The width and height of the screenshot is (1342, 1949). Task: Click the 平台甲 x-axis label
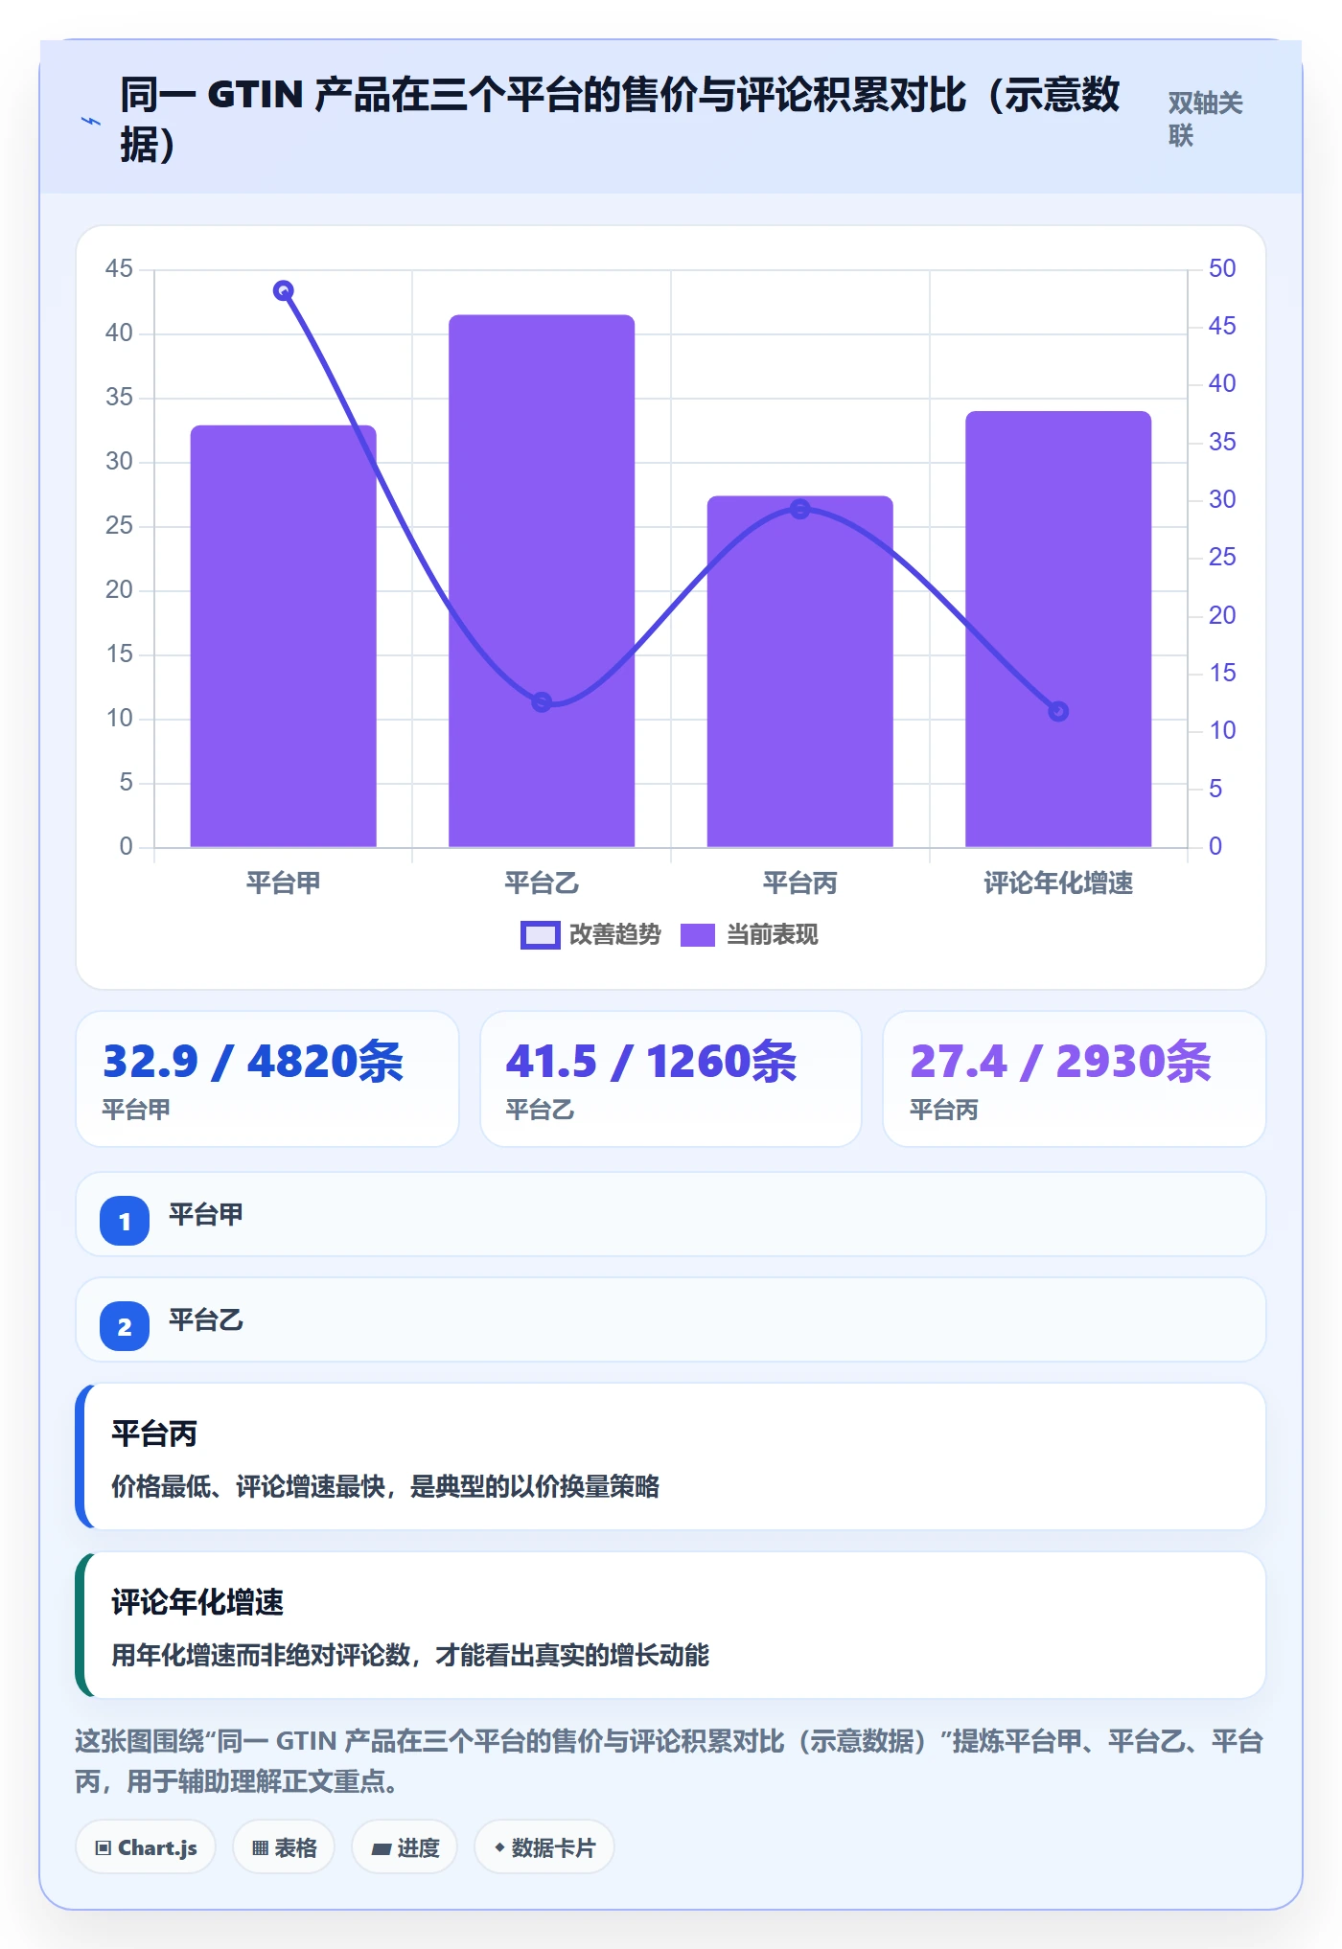(283, 883)
